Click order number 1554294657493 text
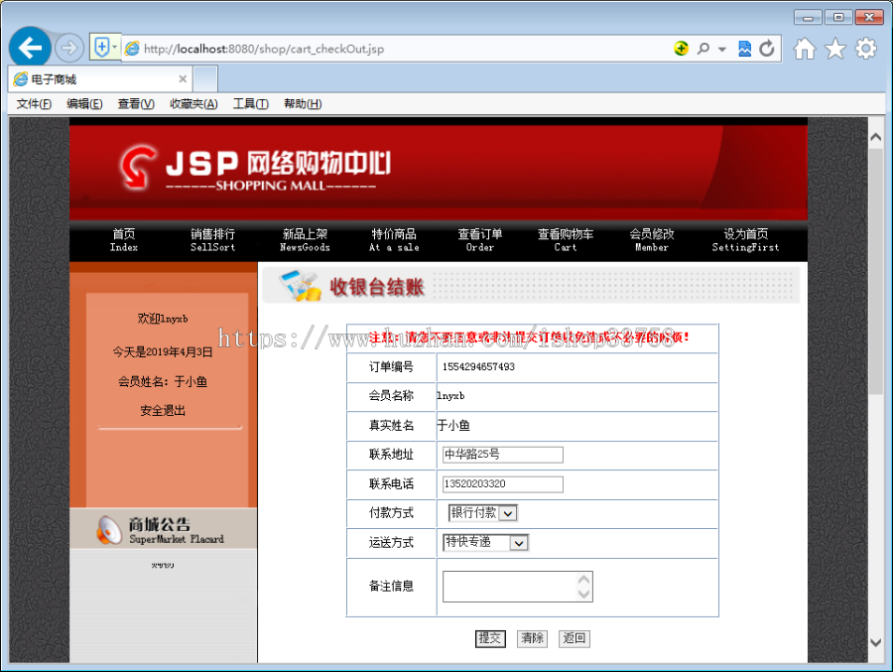Image resolution: width=893 pixels, height=672 pixels. coord(478,366)
